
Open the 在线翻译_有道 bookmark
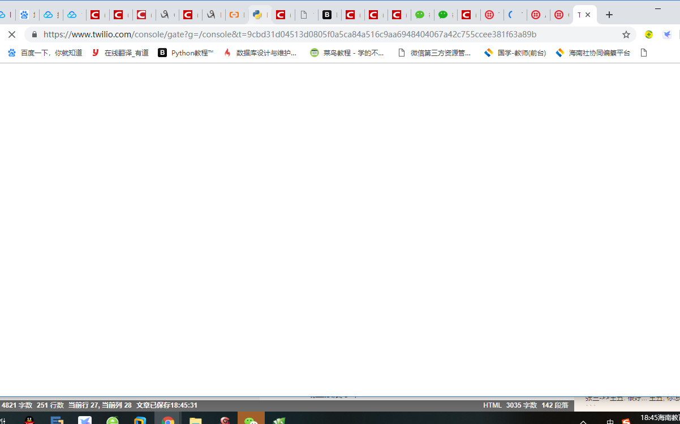(x=120, y=53)
